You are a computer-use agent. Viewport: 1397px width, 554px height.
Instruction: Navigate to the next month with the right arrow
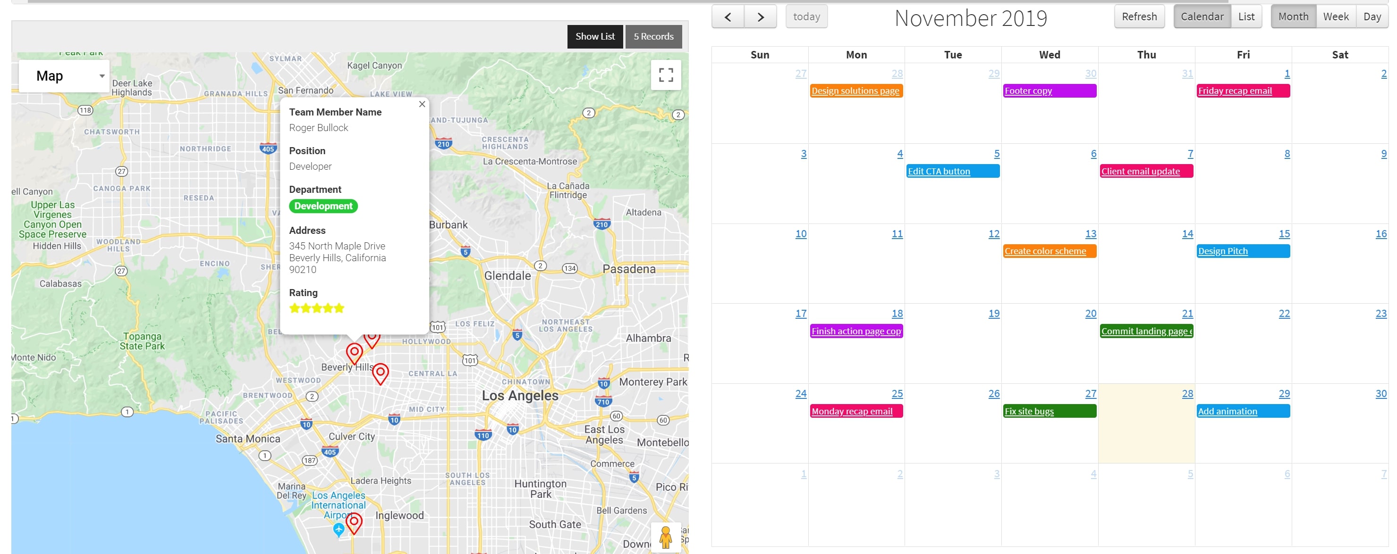tap(760, 16)
